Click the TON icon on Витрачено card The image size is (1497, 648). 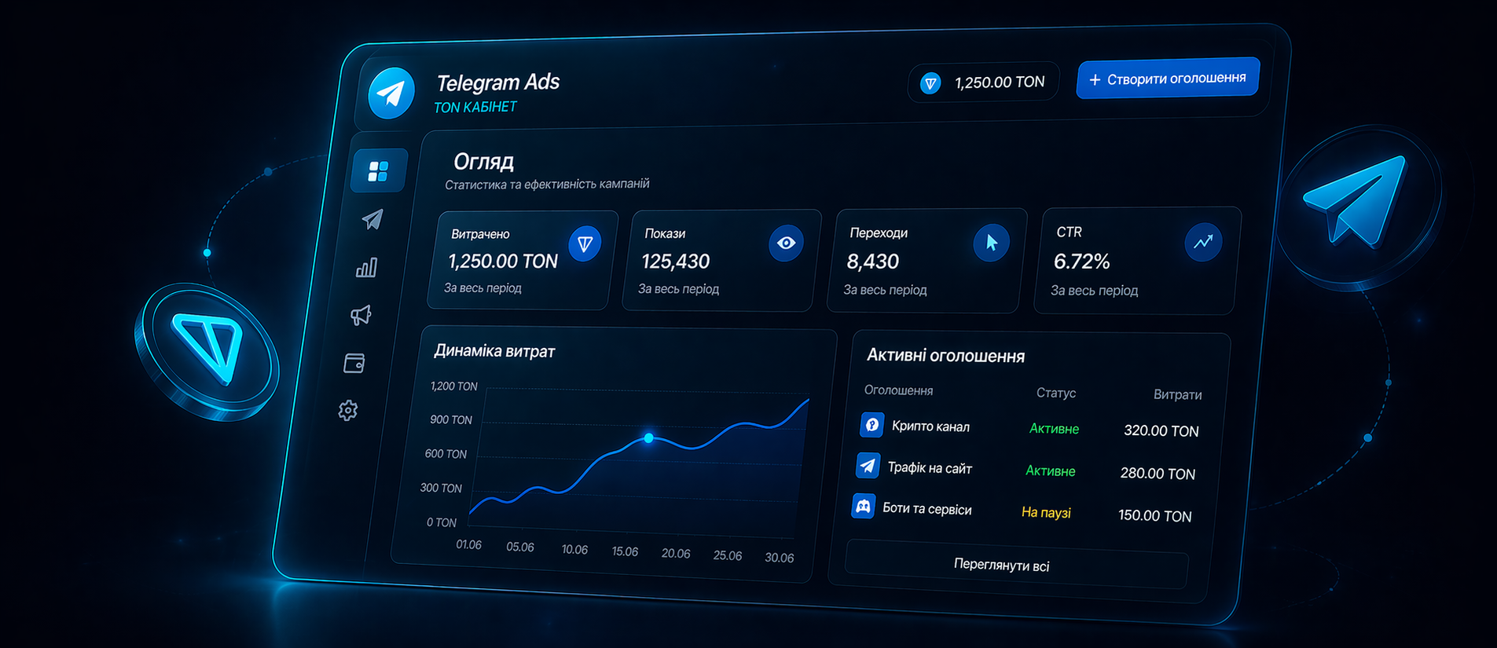(585, 243)
